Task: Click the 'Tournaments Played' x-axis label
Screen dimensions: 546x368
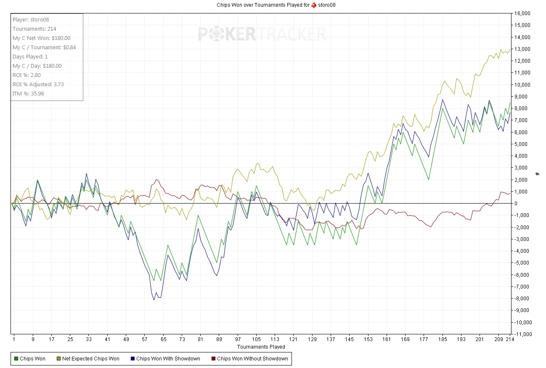Action: coord(261,347)
